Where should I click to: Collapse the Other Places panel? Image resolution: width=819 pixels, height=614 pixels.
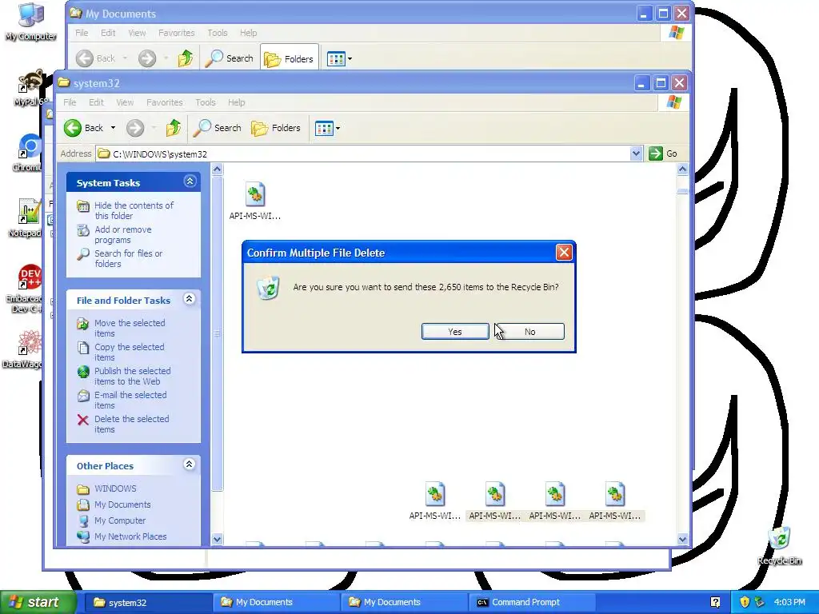point(190,464)
